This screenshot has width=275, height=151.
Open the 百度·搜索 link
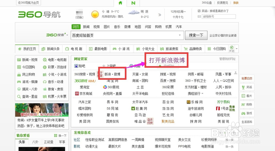(168, 81)
